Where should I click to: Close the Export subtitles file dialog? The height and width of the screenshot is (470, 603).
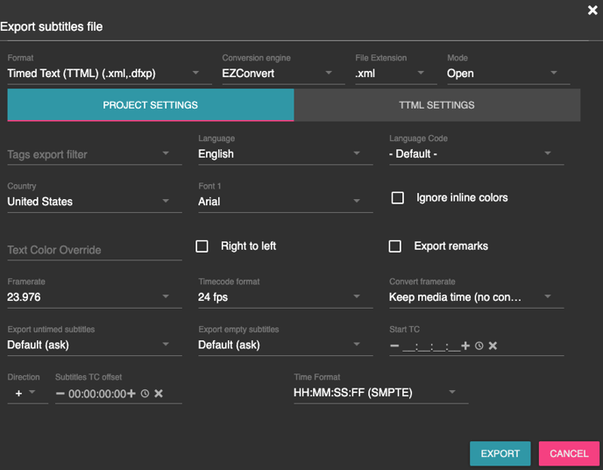pos(592,10)
